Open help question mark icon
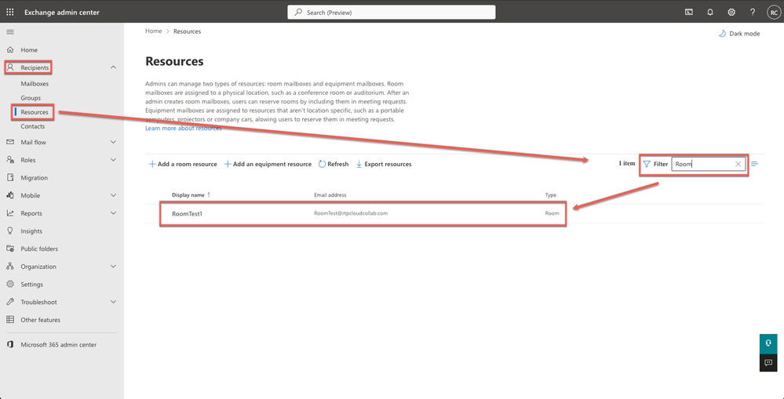This screenshot has width=784, height=399. (753, 12)
